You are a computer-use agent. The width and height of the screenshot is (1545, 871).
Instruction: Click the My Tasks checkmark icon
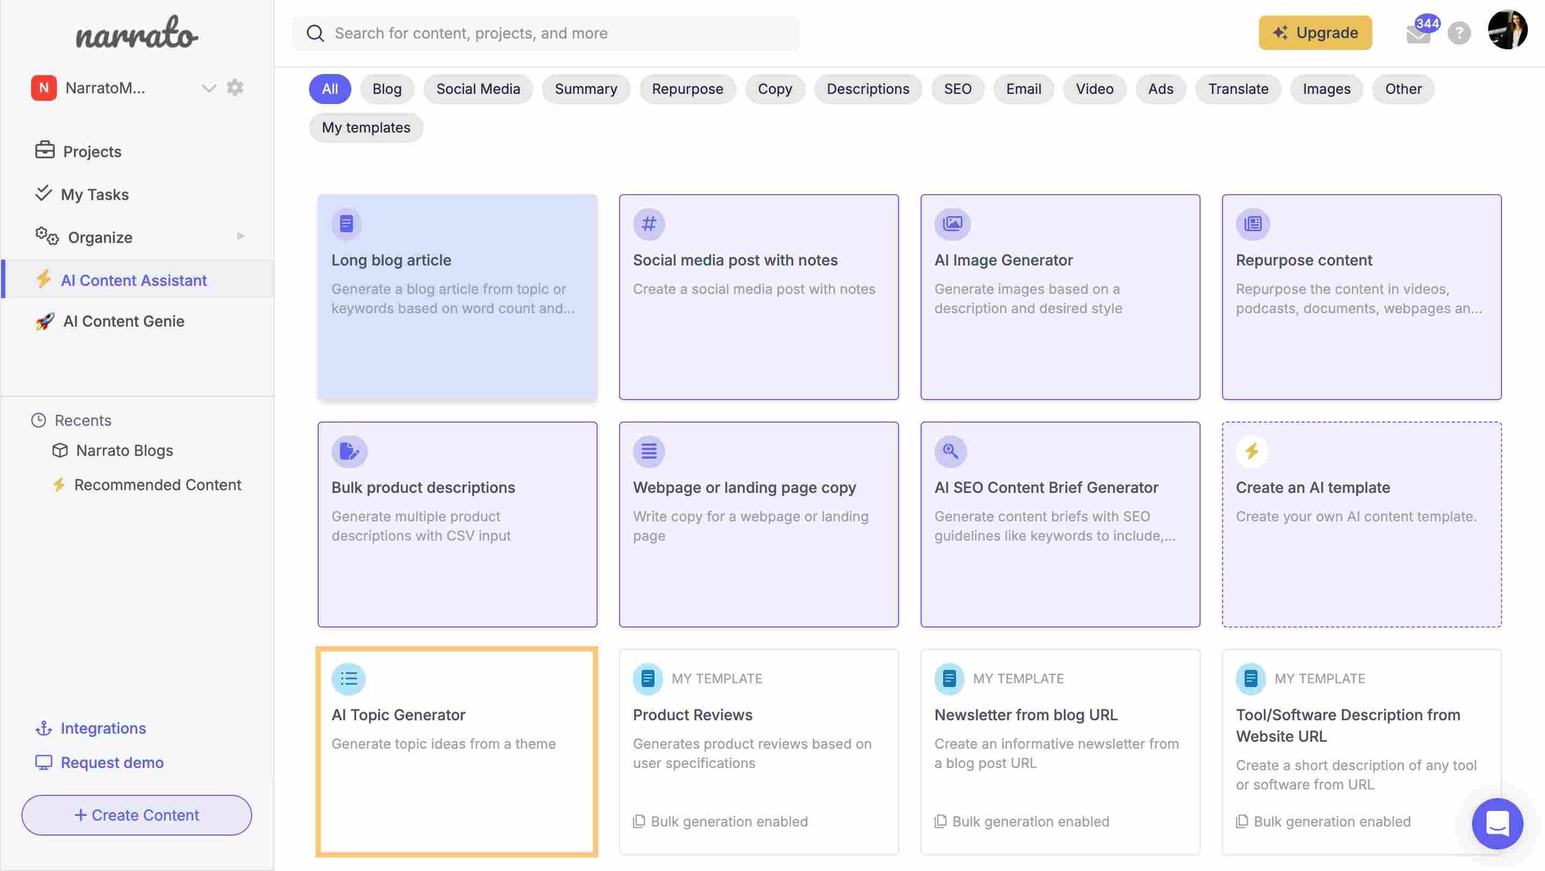(x=43, y=193)
